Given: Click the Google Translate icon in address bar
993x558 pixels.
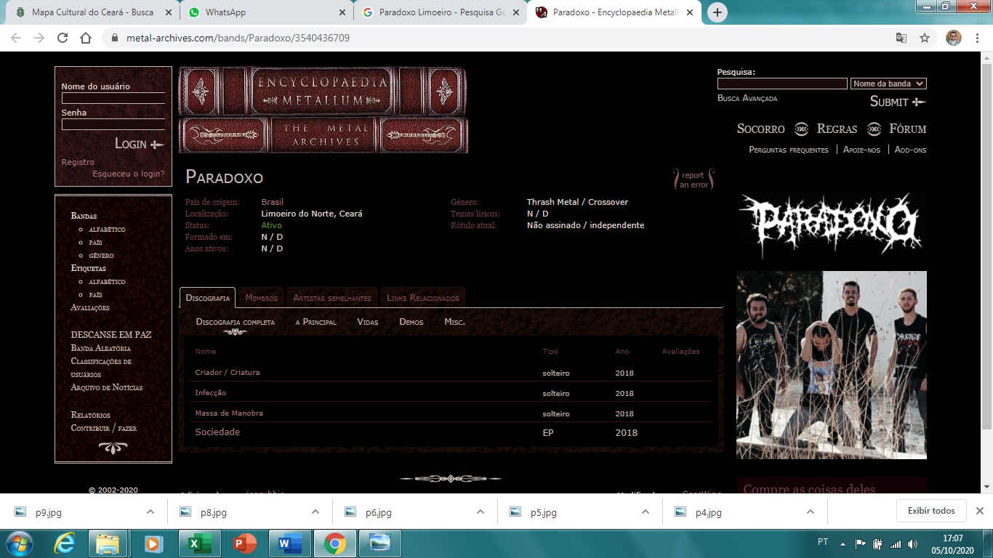Looking at the screenshot, I should pyautogui.click(x=901, y=38).
